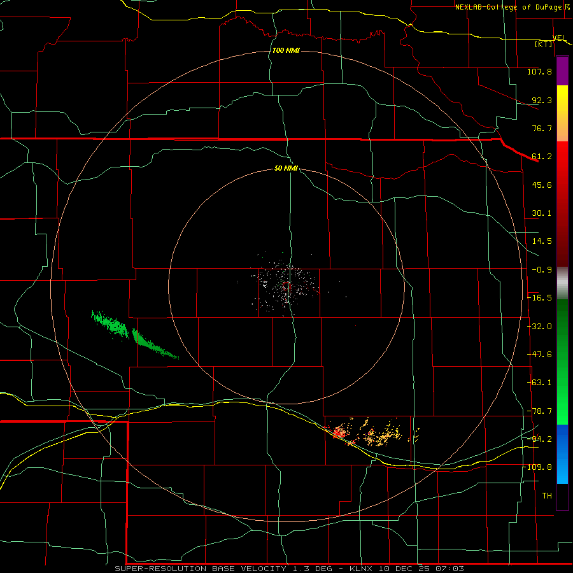Image resolution: width=573 pixels, height=573 pixels.
Task: Select the 107.8 velocity scale value
Action: click(x=539, y=71)
